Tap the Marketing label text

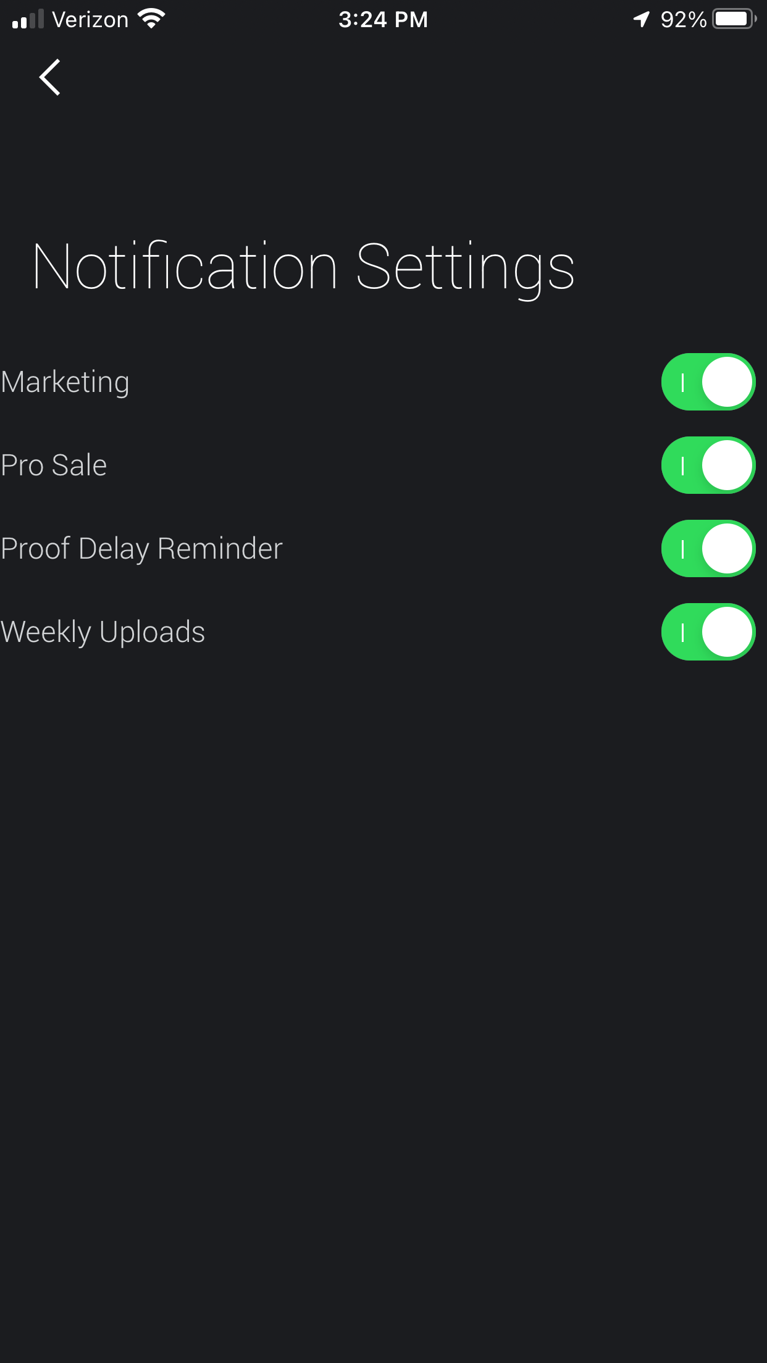coord(65,382)
